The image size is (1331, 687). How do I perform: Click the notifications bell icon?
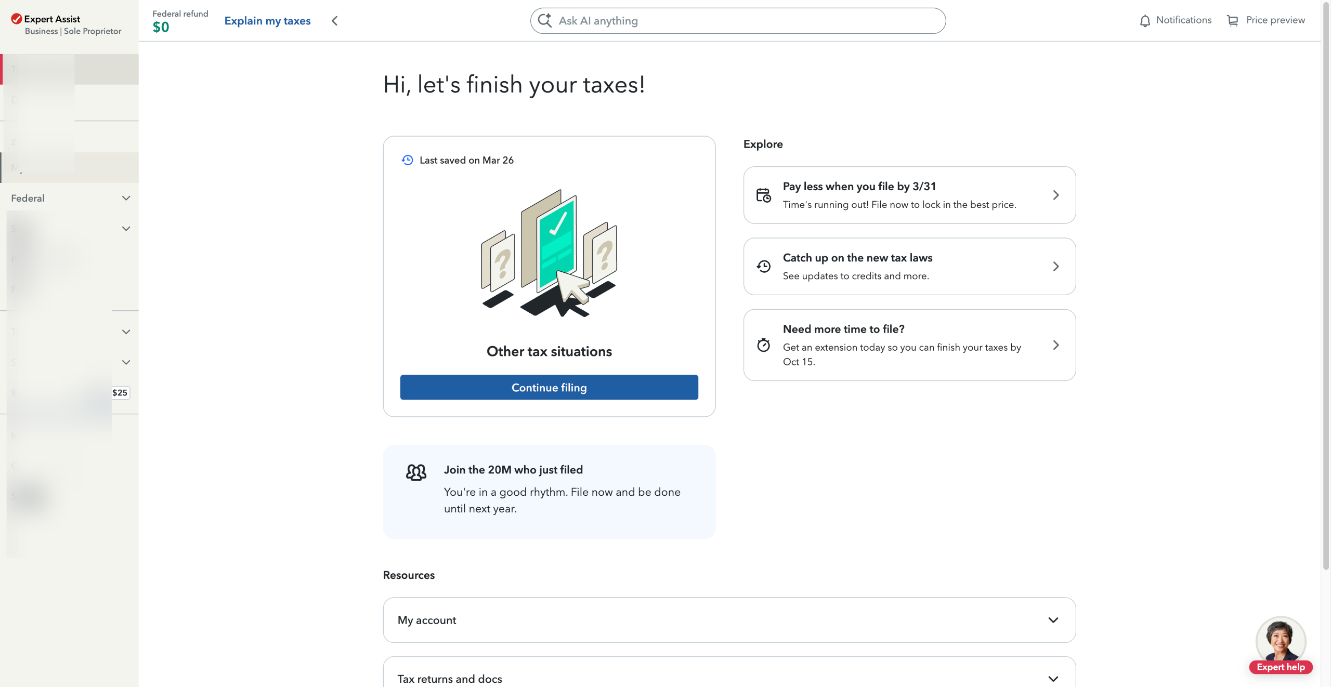click(1145, 21)
